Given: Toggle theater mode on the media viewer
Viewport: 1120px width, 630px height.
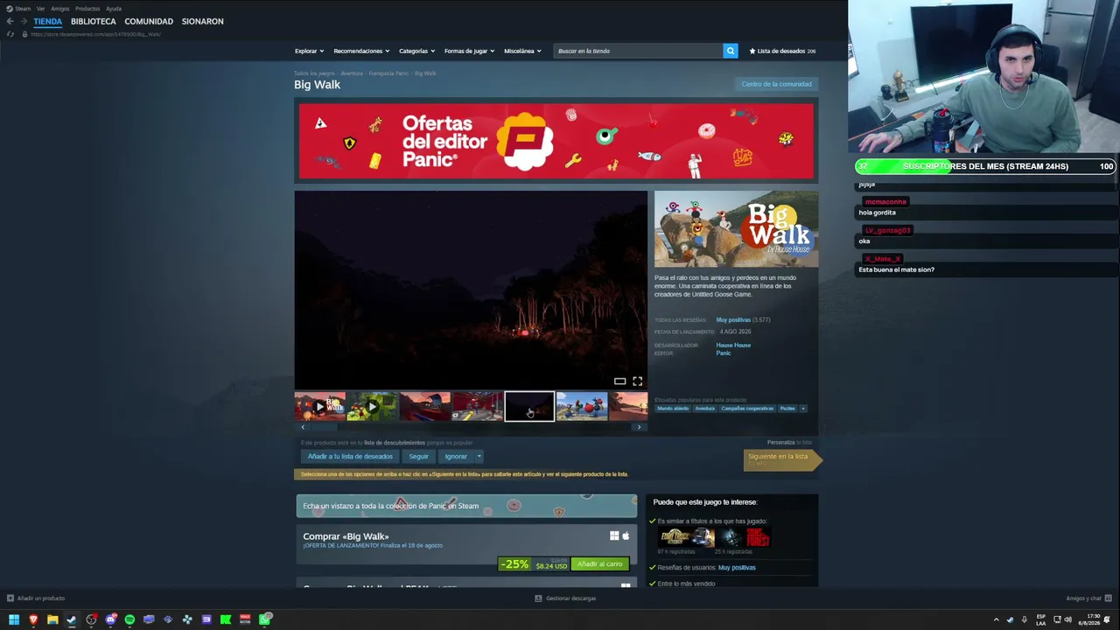Looking at the screenshot, I should (619, 381).
